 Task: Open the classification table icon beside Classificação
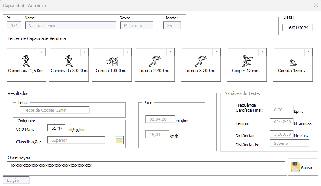119,140
